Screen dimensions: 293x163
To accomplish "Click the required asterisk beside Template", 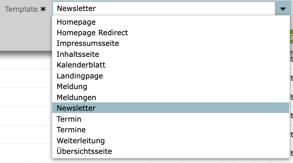I will click(x=43, y=9).
